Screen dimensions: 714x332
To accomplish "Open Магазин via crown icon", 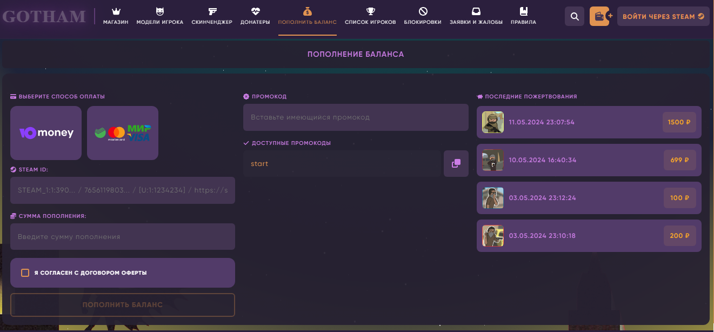I will pyautogui.click(x=116, y=11).
